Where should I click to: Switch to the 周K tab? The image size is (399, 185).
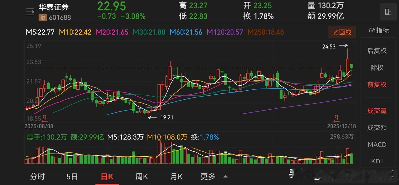click(141, 177)
